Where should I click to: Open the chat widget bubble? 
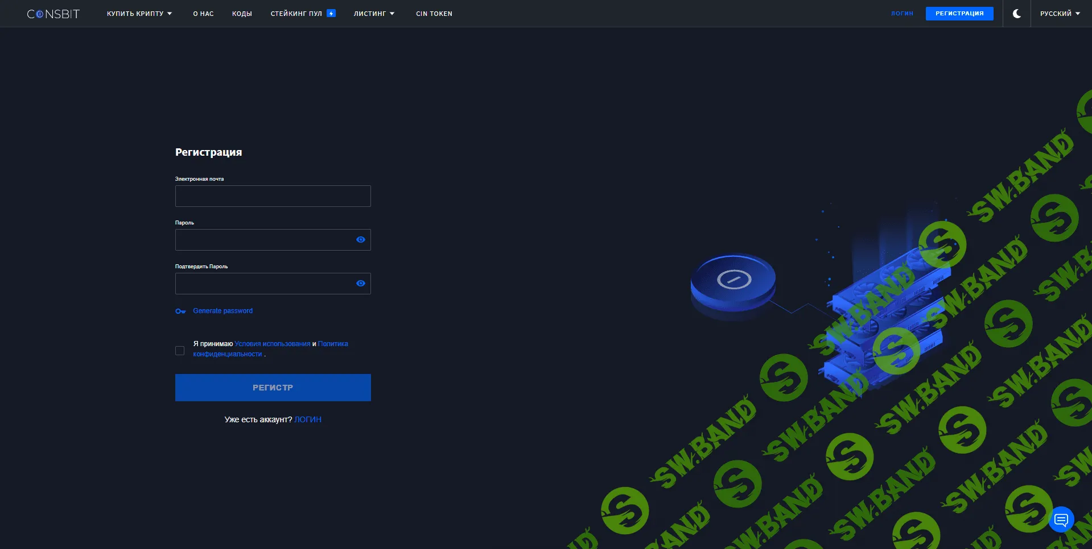point(1061,519)
